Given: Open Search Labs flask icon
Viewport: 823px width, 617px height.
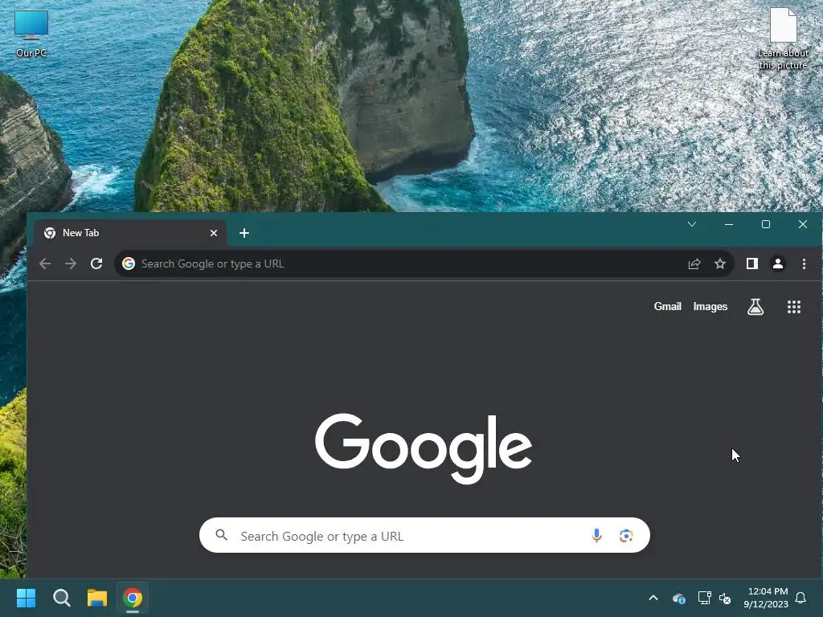Looking at the screenshot, I should click(755, 306).
